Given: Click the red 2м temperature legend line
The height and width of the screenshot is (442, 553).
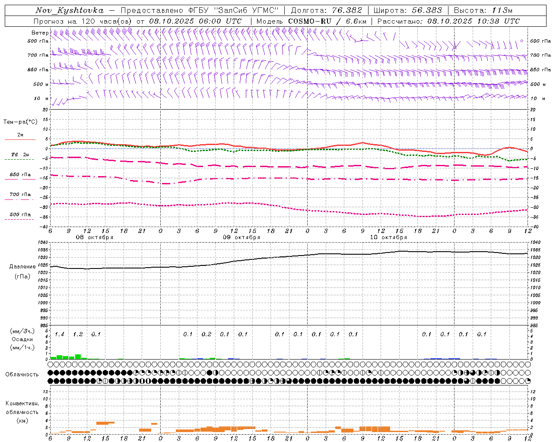Looking at the screenshot, I should click(x=20, y=140).
